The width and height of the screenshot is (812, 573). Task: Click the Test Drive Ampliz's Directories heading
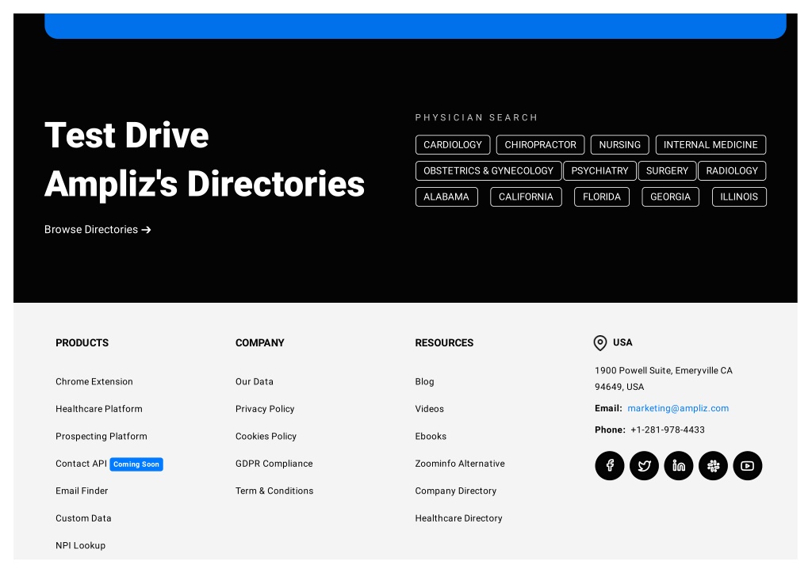(x=205, y=159)
